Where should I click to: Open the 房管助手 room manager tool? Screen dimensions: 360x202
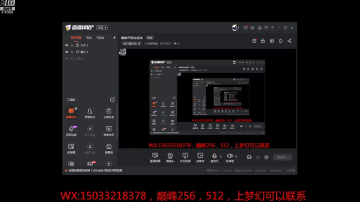click(x=90, y=113)
